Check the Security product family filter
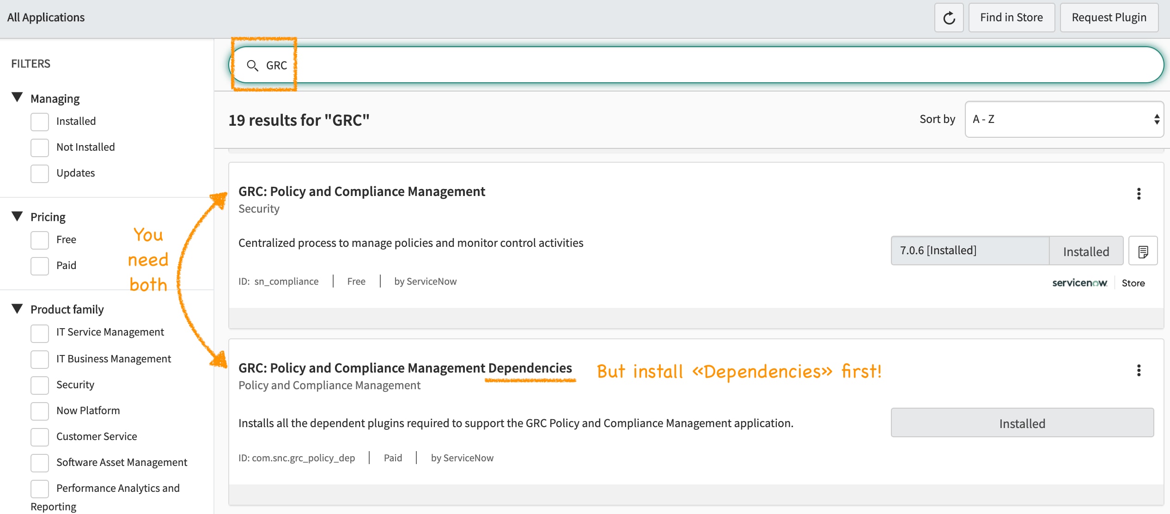This screenshot has width=1170, height=514. pyautogui.click(x=39, y=385)
